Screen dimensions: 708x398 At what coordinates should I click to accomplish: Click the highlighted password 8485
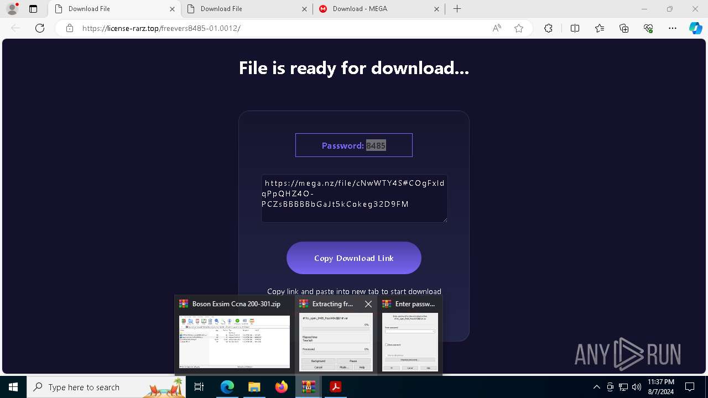(x=376, y=145)
